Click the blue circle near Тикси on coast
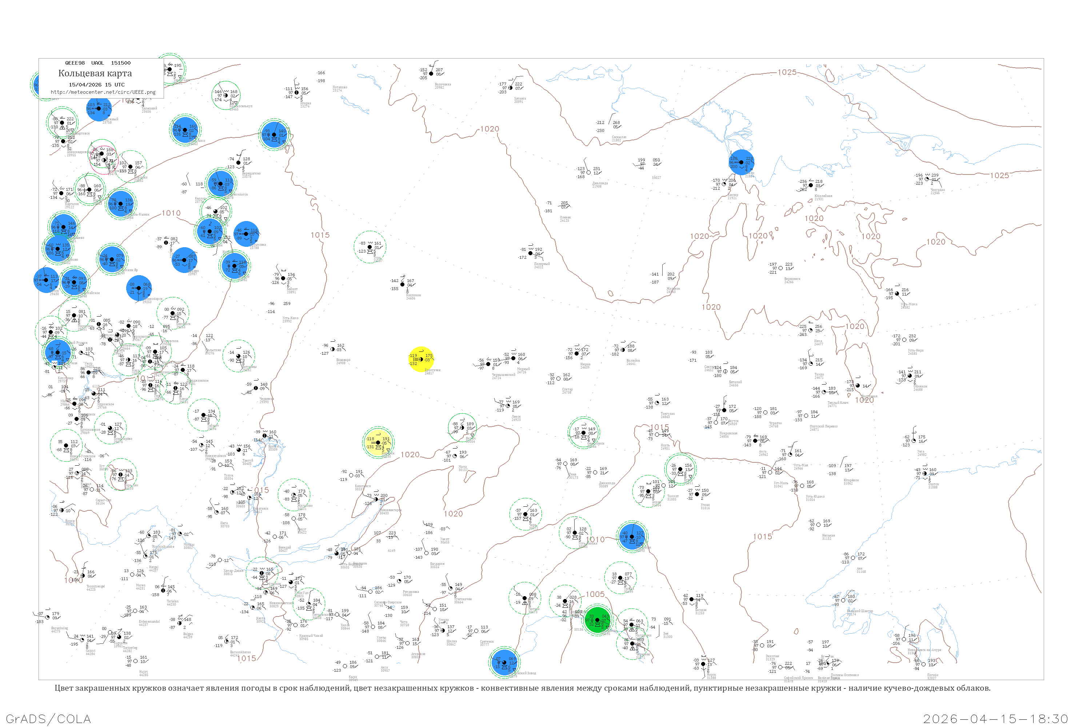This screenshot has width=1091, height=727. click(x=741, y=162)
